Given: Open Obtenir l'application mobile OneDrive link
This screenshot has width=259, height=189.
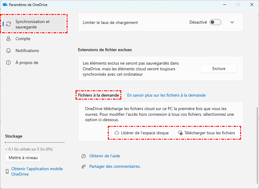Looking at the screenshot, I should click(x=37, y=171).
